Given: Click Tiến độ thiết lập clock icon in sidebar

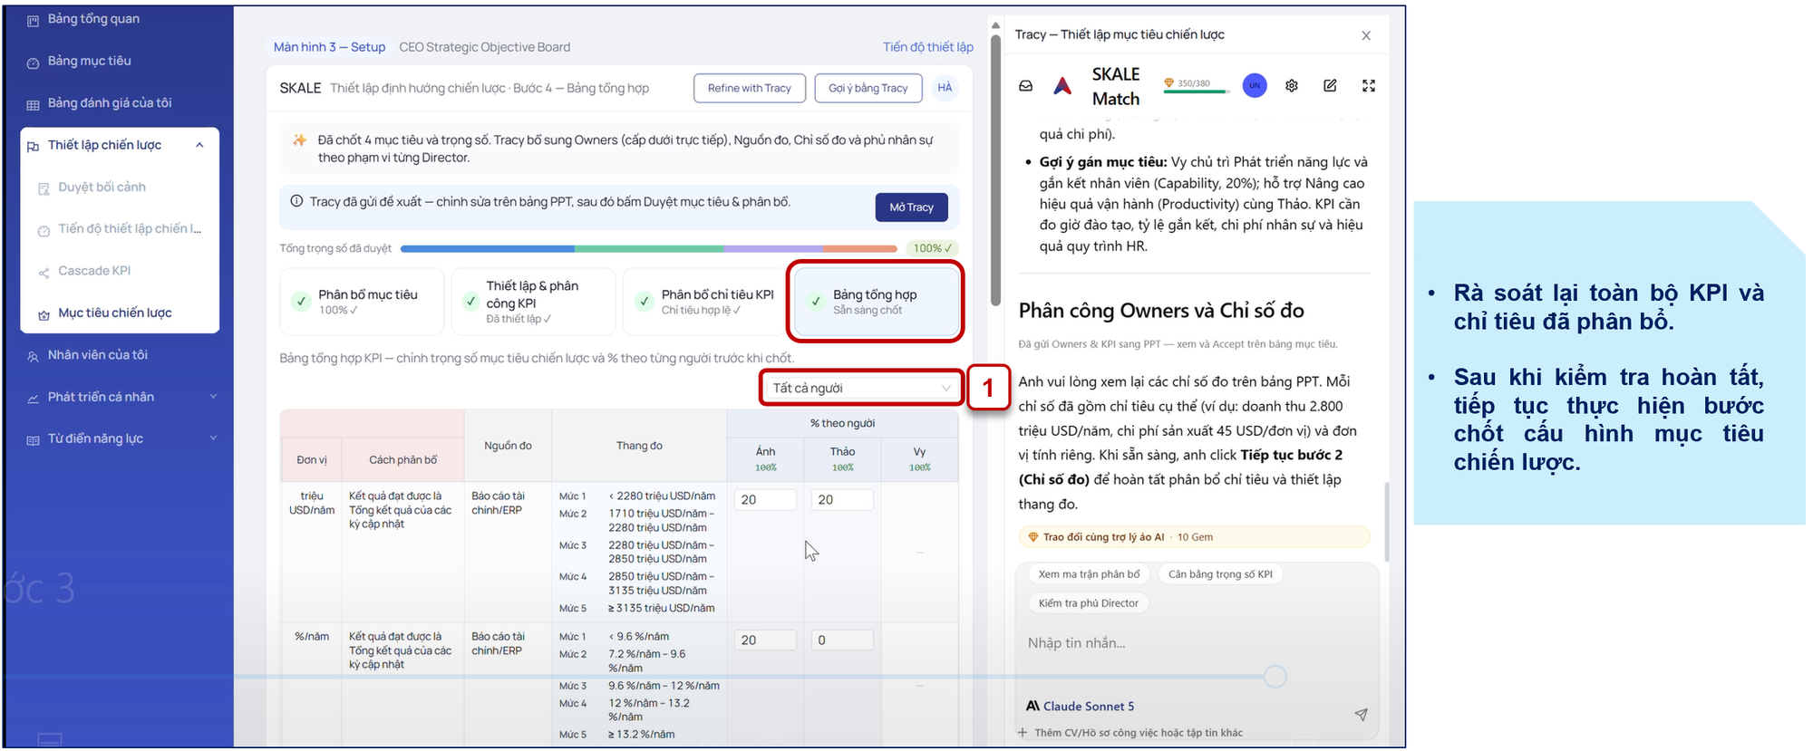Looking at the screenshot, I should [x=44, y=231].
